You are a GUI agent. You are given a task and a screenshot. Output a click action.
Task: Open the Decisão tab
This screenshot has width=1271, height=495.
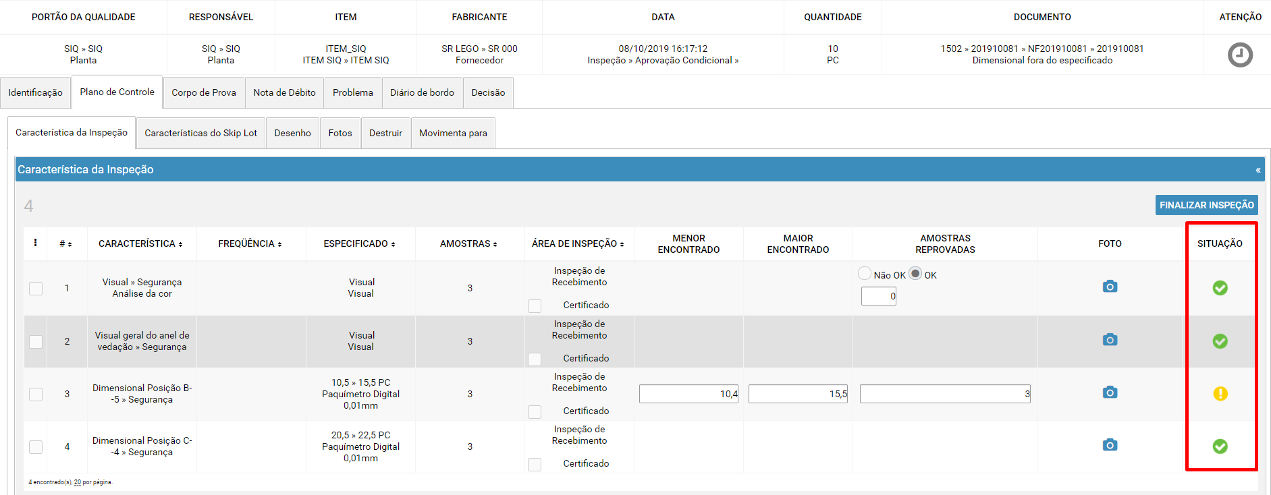coord(488,92)
